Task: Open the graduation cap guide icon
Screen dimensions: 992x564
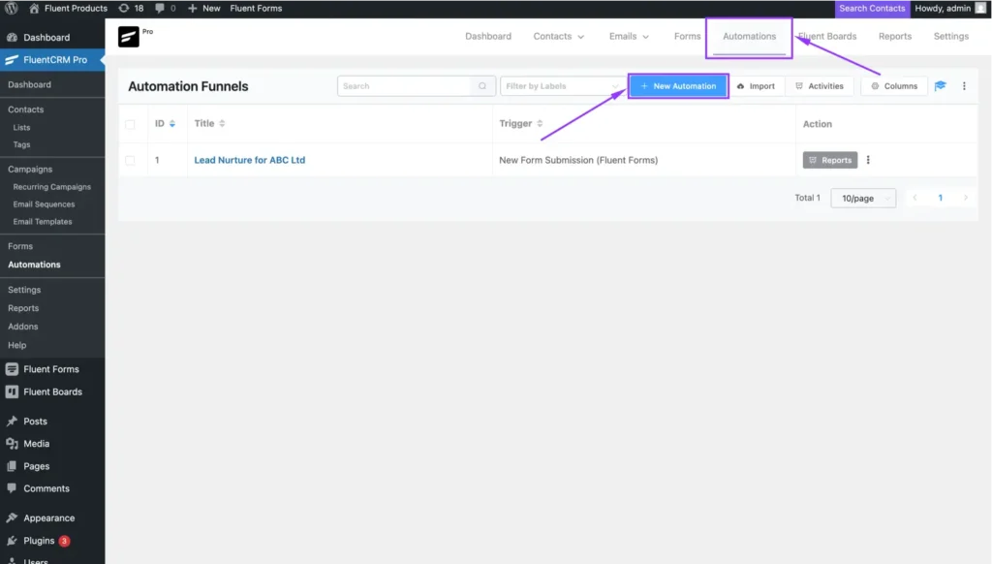Action: [940, 86]
